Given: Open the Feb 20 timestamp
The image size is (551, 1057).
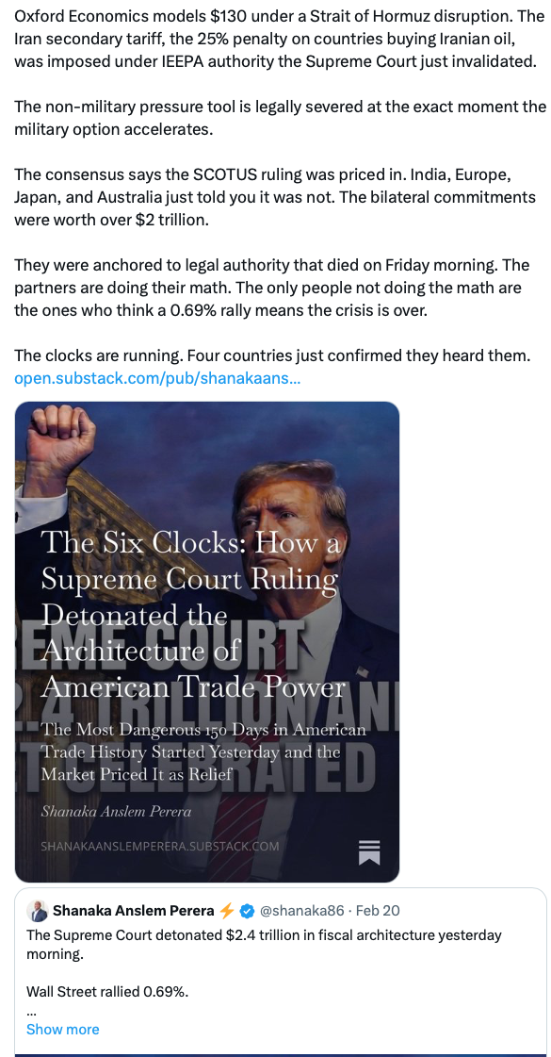Looking at the screenshot, I should point(377,912).
